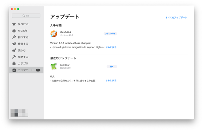Screen dimensions: 203x131
Task: Click the 改良 label in CotEditor notes
Action: point(52,77)
